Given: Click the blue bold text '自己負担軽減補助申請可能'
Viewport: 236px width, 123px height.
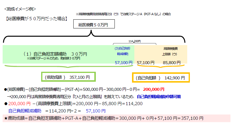Looking at the screenshot, I should [x=159, y=97].
